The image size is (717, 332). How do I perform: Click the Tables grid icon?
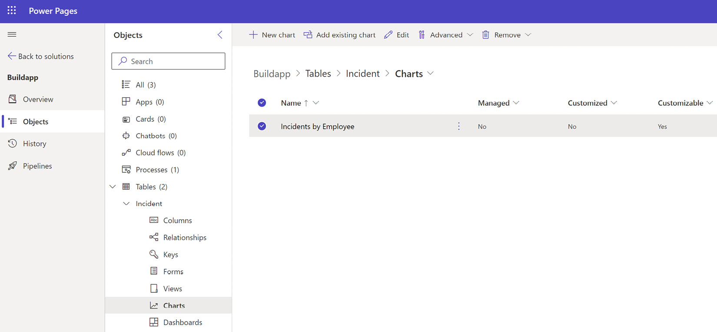point(126,186)
